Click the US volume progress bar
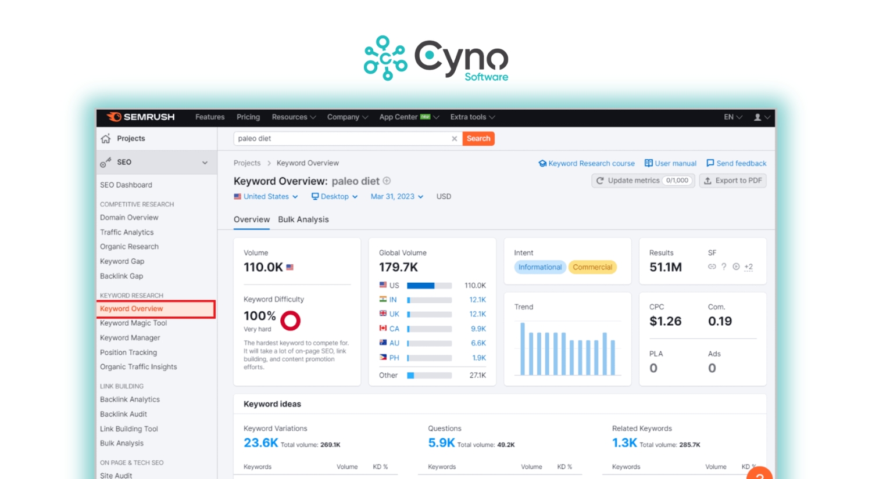The width and height of the screenshot is (872, 479). pyautogui.click(x=429, y=285)
